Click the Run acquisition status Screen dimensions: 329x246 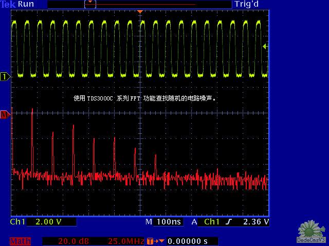(x=26, y=4)
